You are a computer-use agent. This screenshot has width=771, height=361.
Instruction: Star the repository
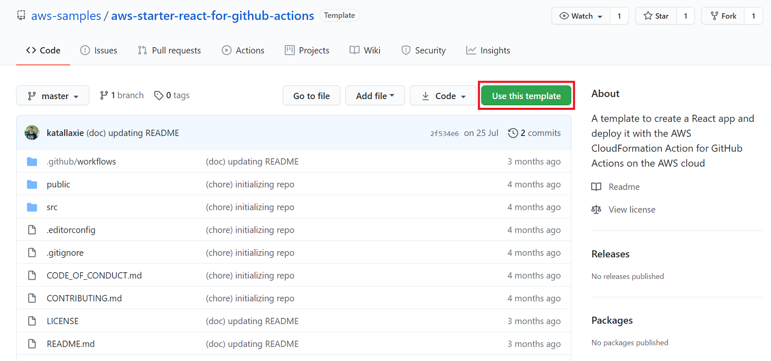[655, 15]
